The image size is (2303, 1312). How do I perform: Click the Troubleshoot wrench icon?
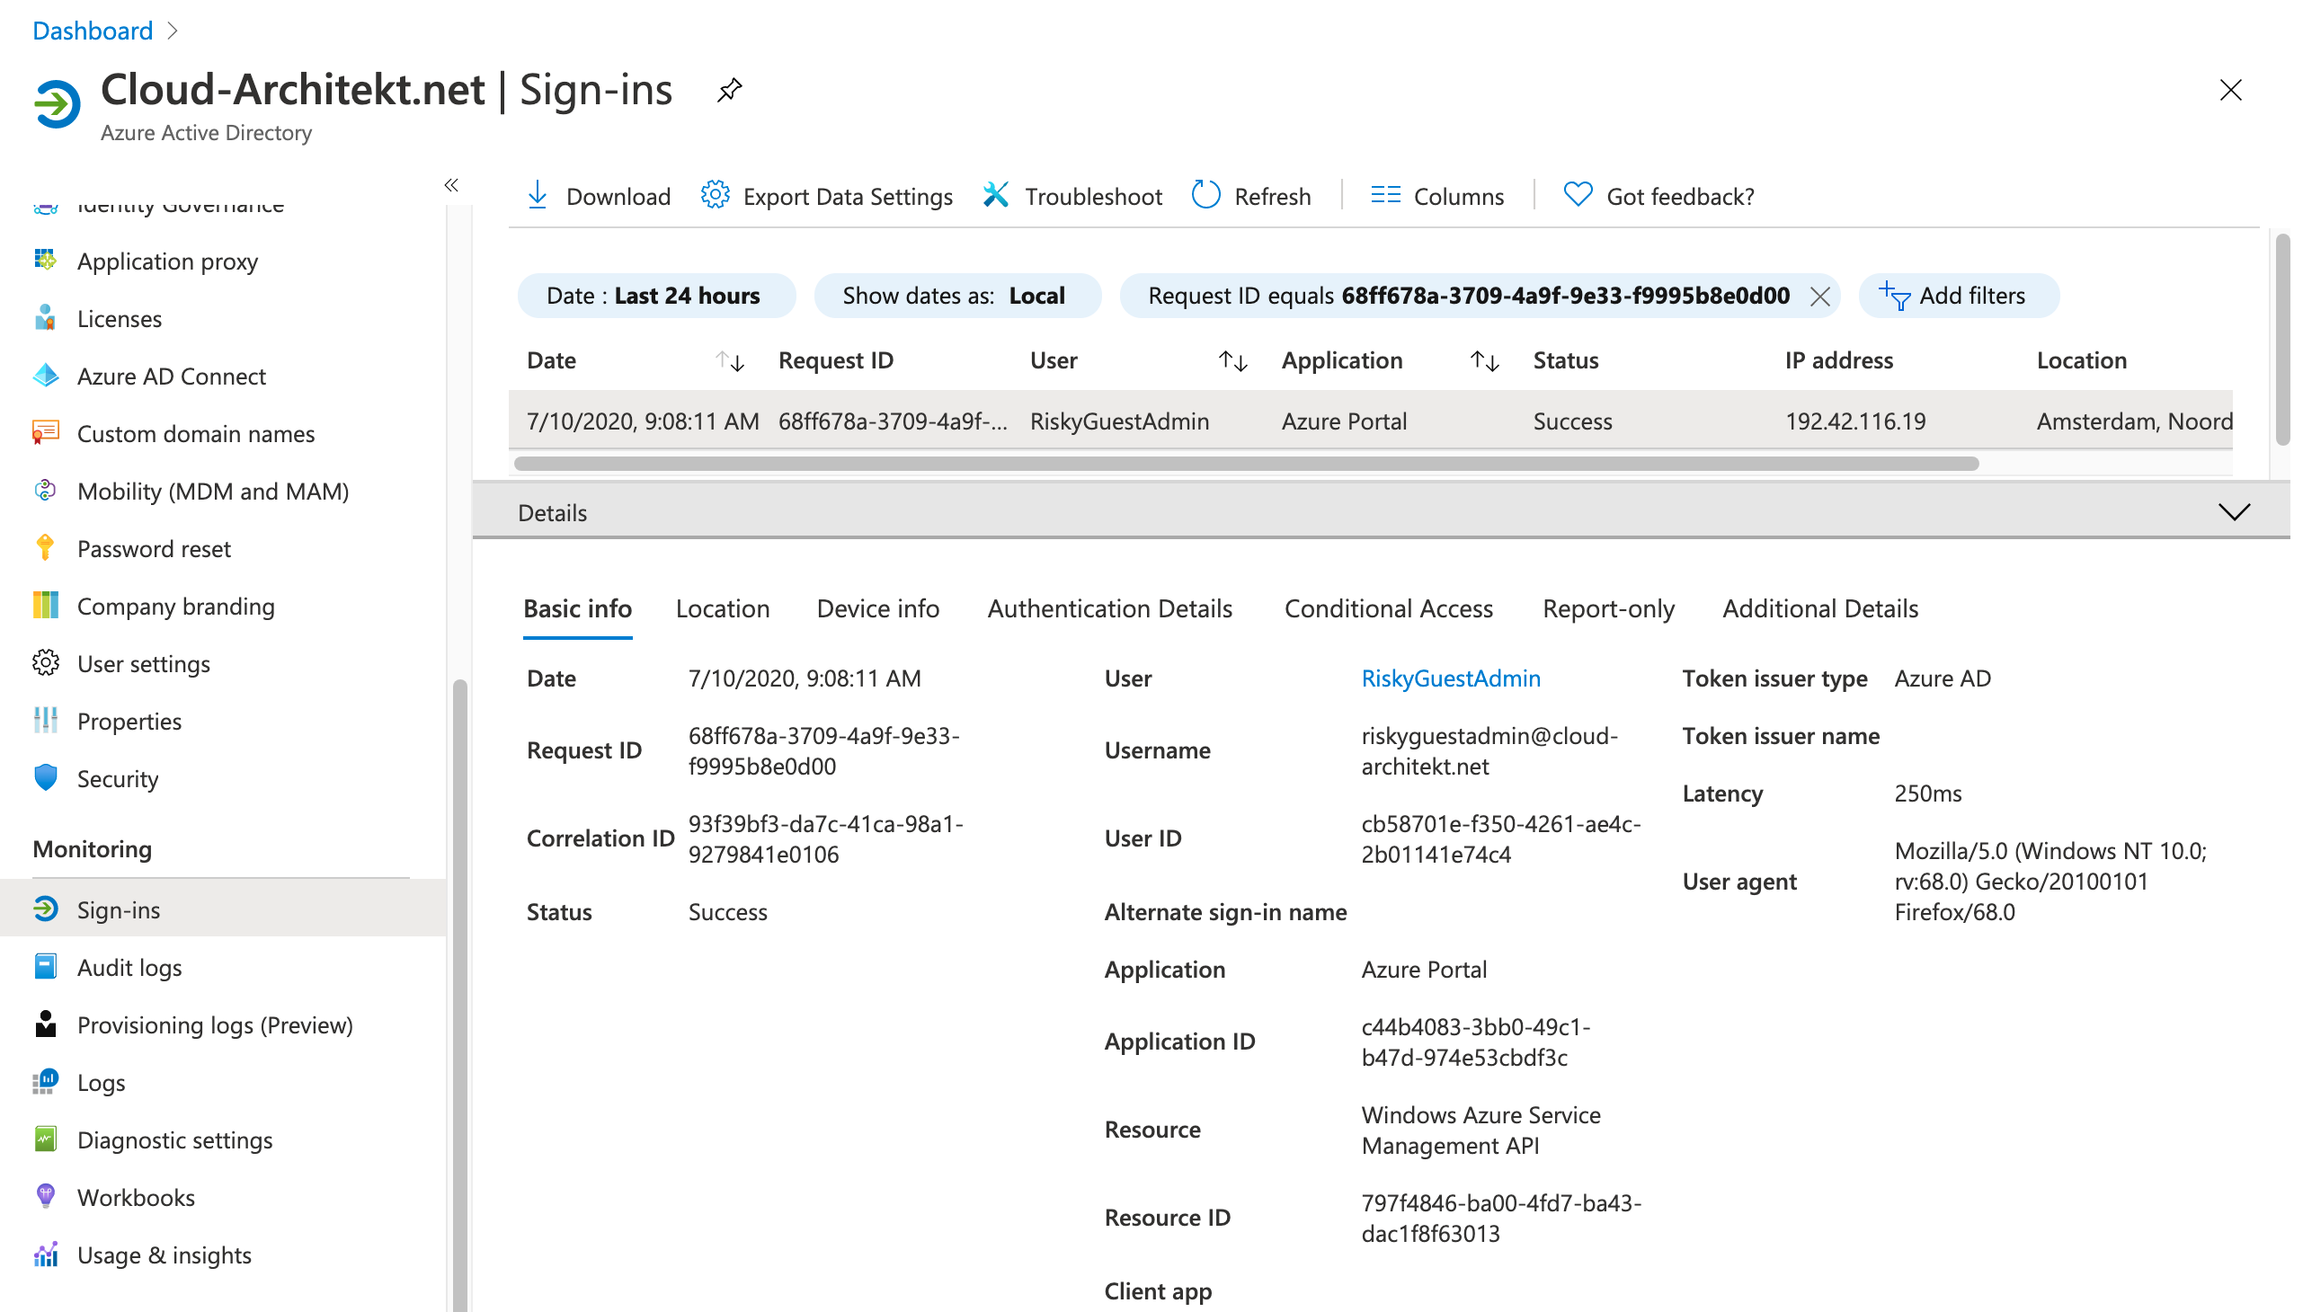[996, 195]
